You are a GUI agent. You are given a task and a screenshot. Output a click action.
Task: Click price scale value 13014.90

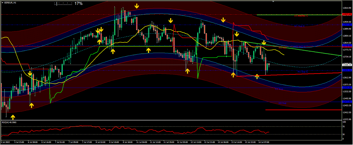tap(347, 8)
